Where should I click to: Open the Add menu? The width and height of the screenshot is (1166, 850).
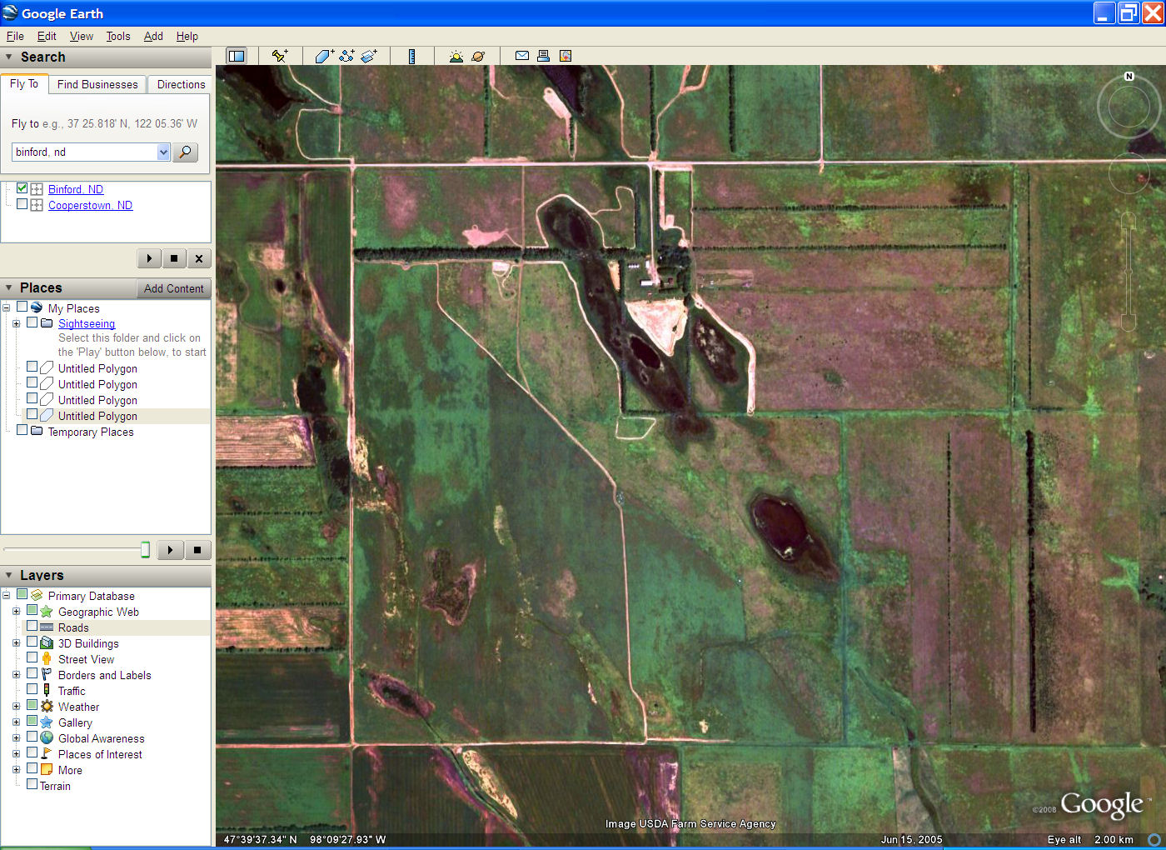pos(153,36)
